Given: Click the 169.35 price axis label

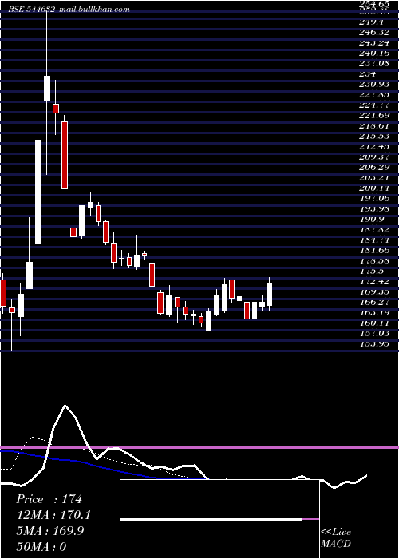Looking at the screenshot, I should (374, 291).
